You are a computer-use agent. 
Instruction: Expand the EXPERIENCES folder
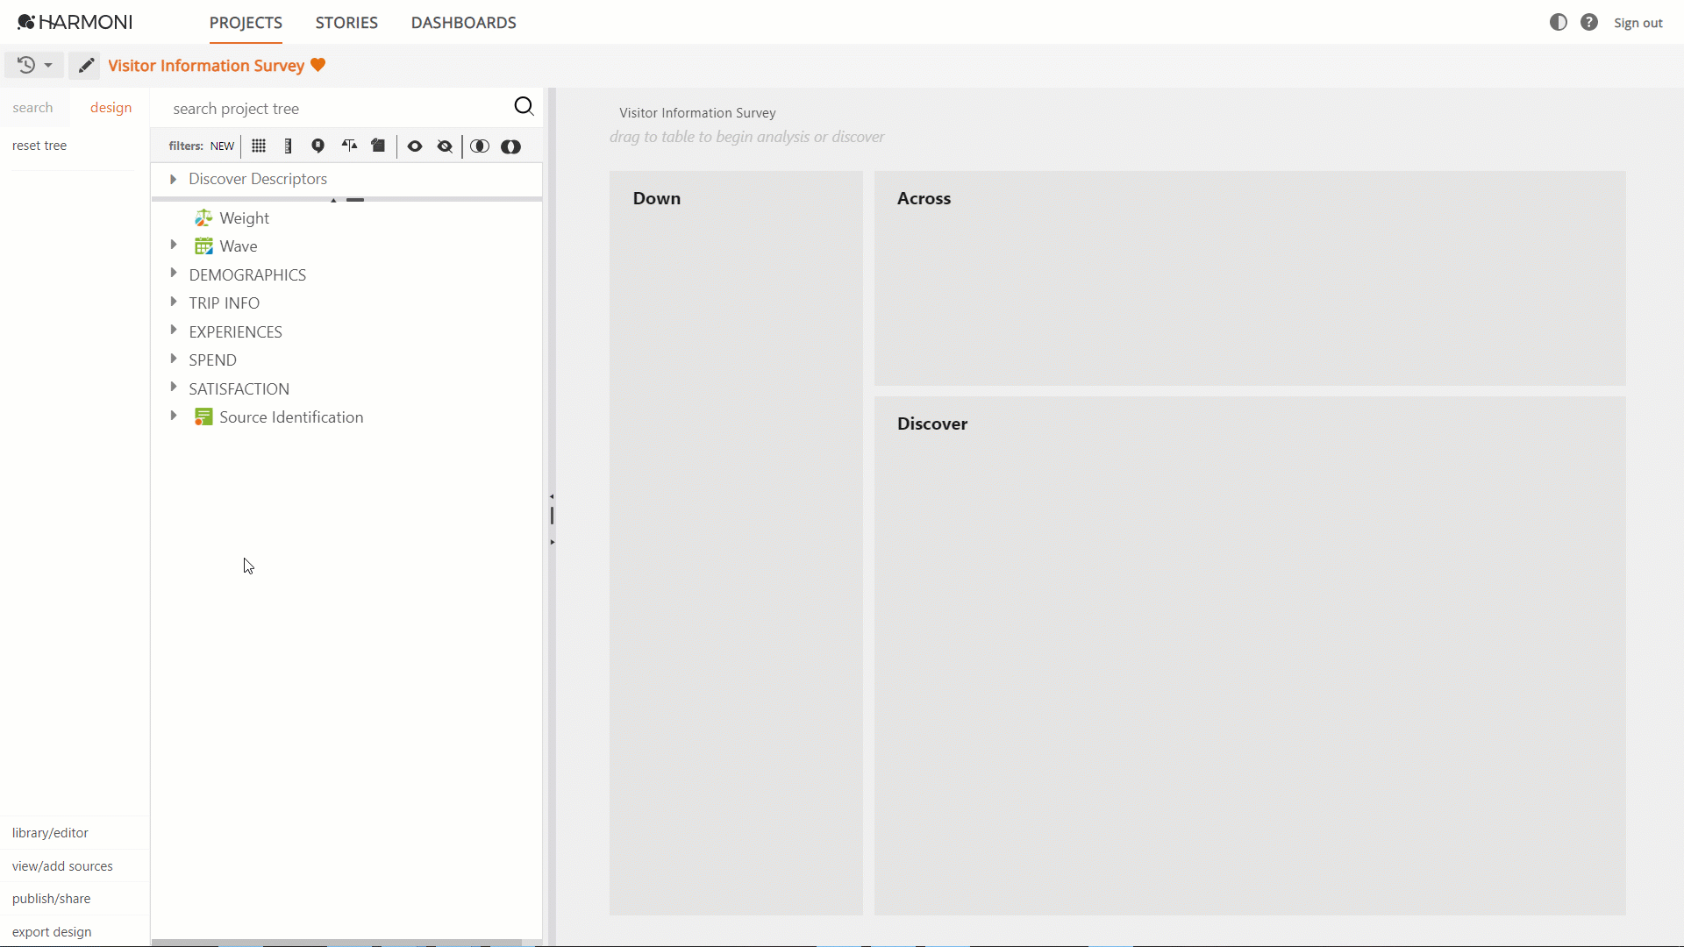pos(173,330)
